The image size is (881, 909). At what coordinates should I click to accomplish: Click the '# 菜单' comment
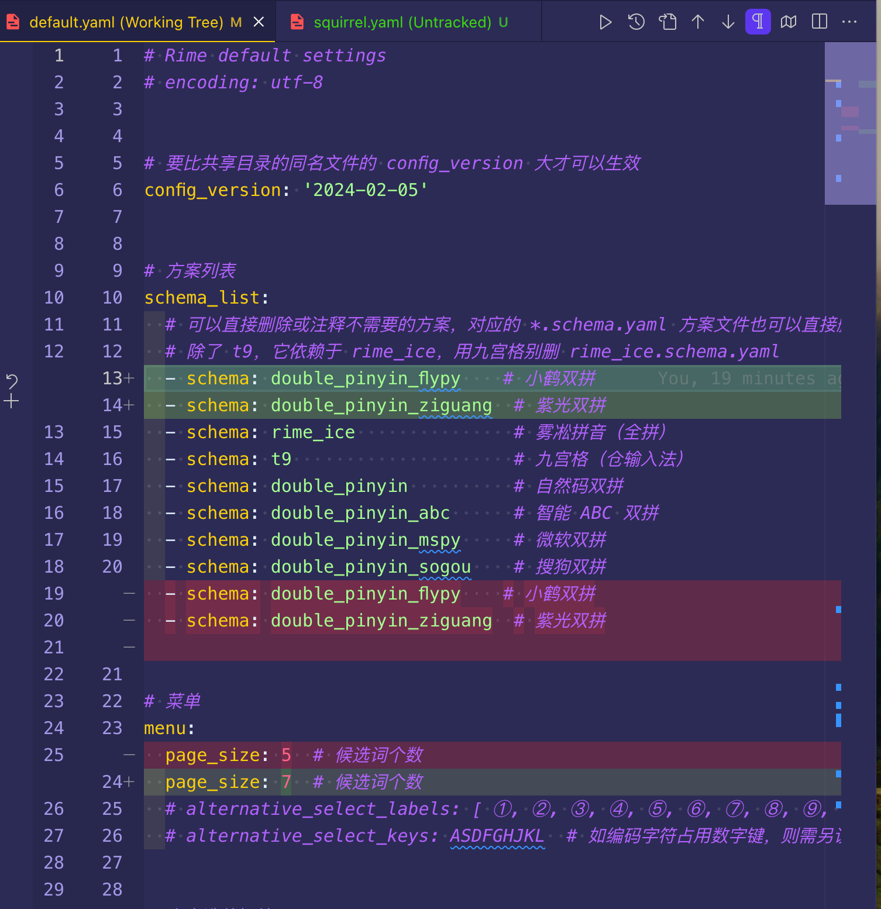click(173, 701)
